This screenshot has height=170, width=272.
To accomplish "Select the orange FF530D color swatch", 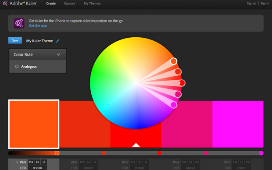I will (34, 124).
